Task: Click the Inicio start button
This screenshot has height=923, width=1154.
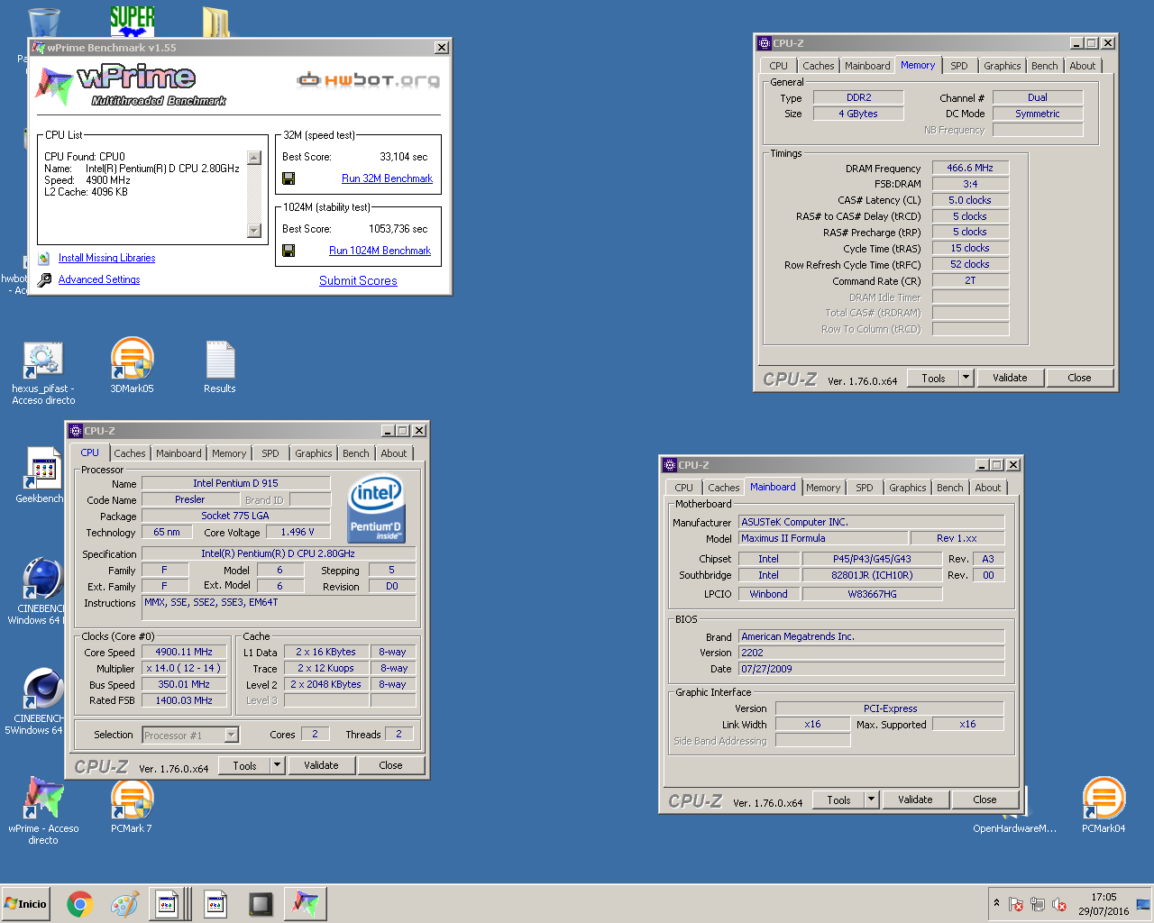Action: [x=25, y=904]
